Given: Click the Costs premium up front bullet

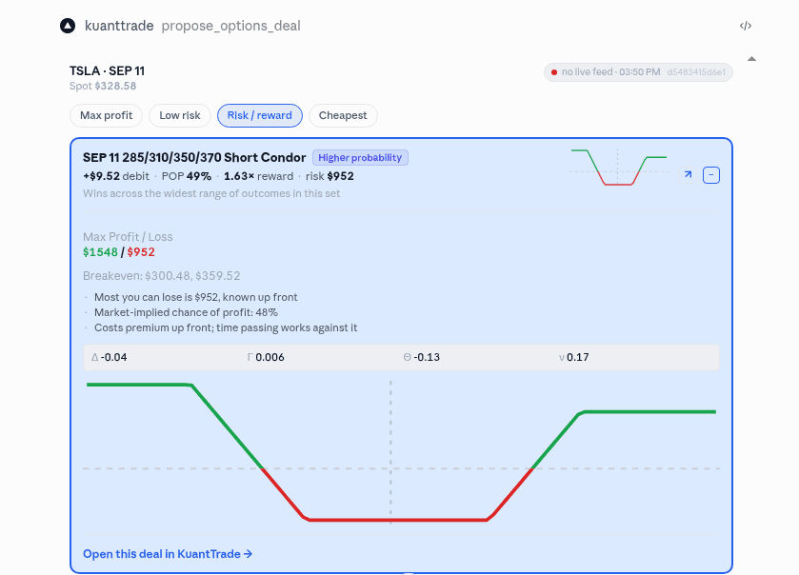Looking at the screenshot, I should pos(226,327).
